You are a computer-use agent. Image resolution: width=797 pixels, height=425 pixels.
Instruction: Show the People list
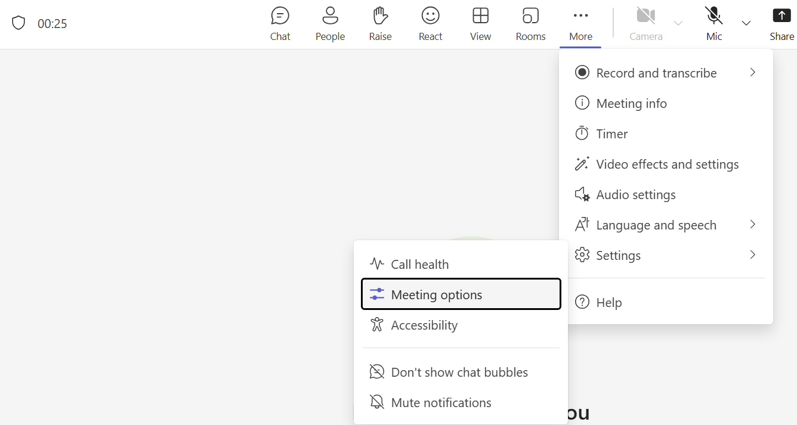click(330, 24)
